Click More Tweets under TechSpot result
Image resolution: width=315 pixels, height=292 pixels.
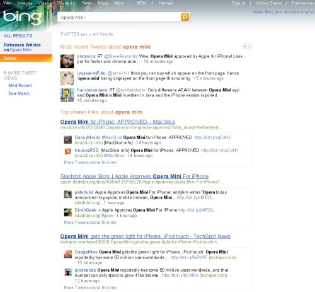pyautogui.click(x=90, y=288)
